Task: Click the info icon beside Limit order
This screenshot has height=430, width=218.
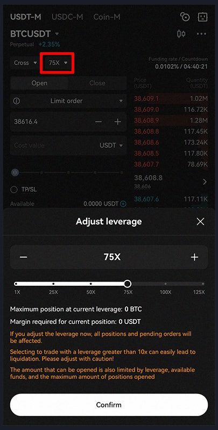Action: tap(17, 101)
